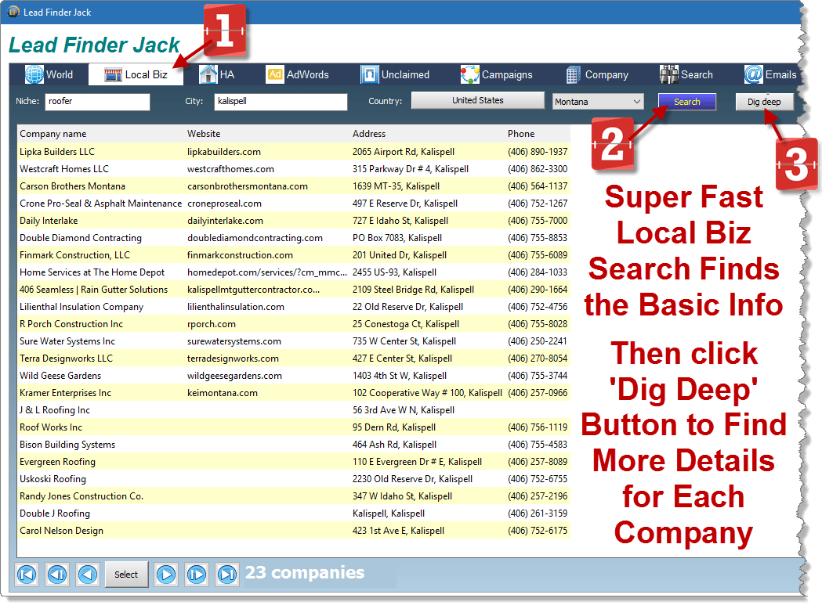Click the Emails @ icon
822x609 pixels.
(754, 74)
